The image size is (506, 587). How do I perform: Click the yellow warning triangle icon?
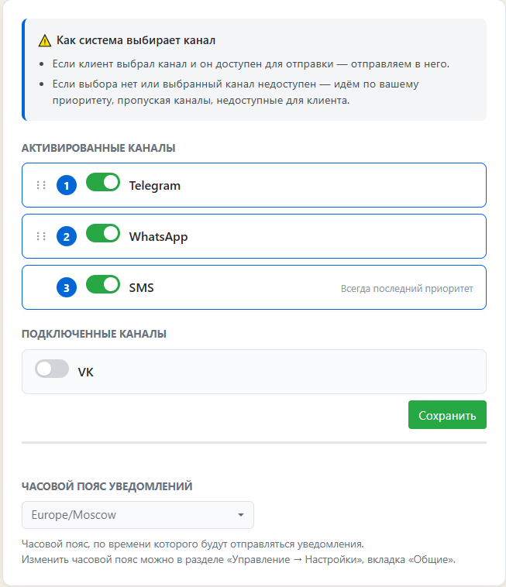point(45,40)
